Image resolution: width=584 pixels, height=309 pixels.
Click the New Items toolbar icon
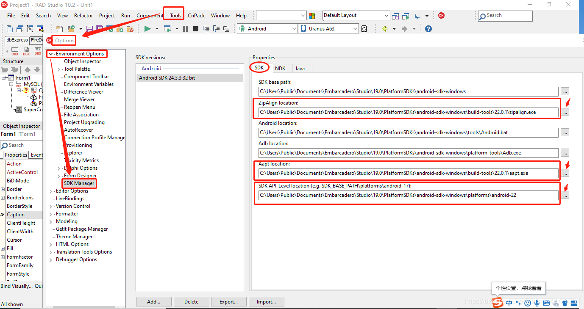point(59,29)
